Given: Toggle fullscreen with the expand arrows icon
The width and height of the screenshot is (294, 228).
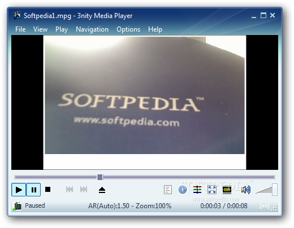Looking at the screenshot, I should [212, 190].
